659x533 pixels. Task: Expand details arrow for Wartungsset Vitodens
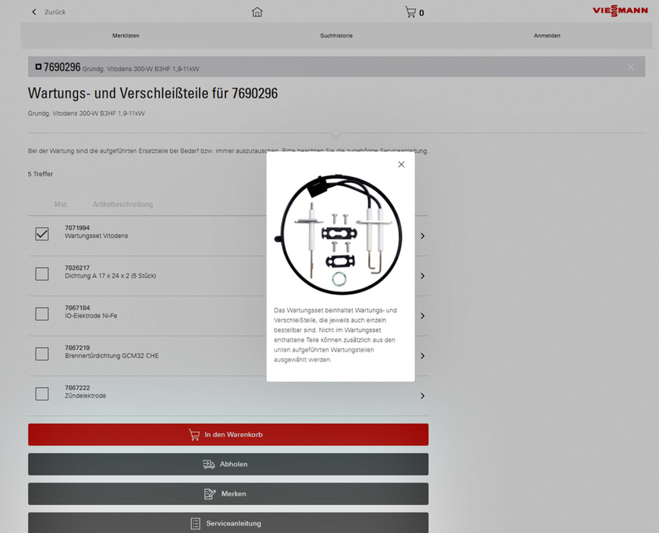(x=422, y=236)
